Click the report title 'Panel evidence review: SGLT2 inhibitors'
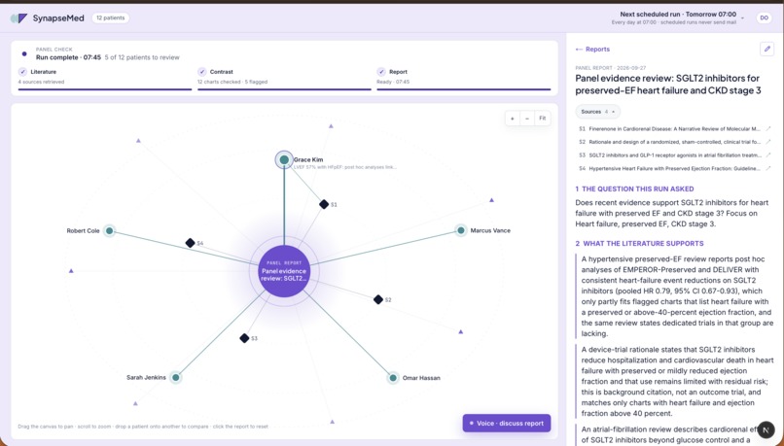This screenshot has height=446, width=784. click(668, 85)
